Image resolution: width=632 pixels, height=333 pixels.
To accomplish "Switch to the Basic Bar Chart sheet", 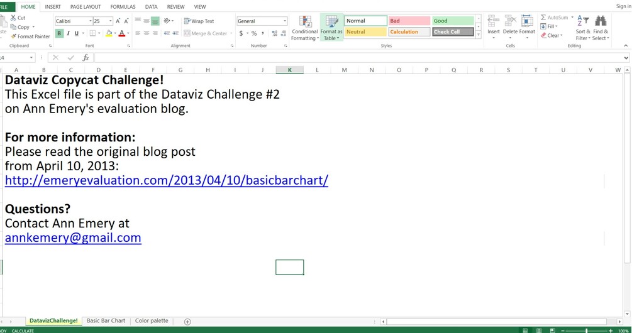I will click(106, 320).
